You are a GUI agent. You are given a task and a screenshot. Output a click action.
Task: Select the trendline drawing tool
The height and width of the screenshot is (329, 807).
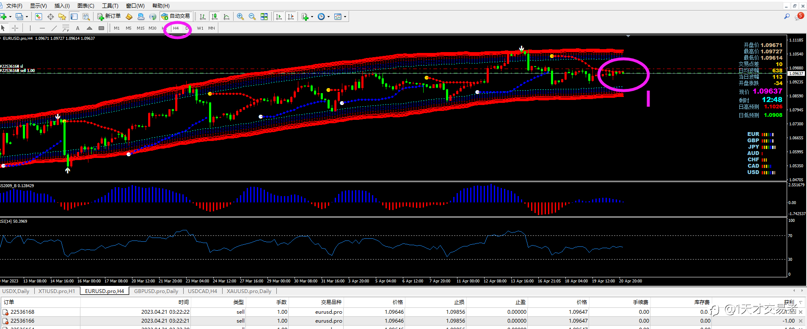54,28
